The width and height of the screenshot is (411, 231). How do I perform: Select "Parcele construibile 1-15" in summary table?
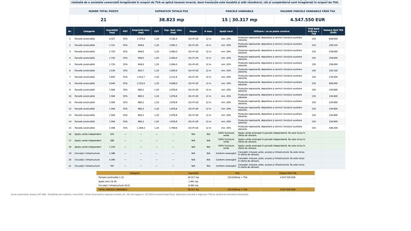(x=111, y=178)
